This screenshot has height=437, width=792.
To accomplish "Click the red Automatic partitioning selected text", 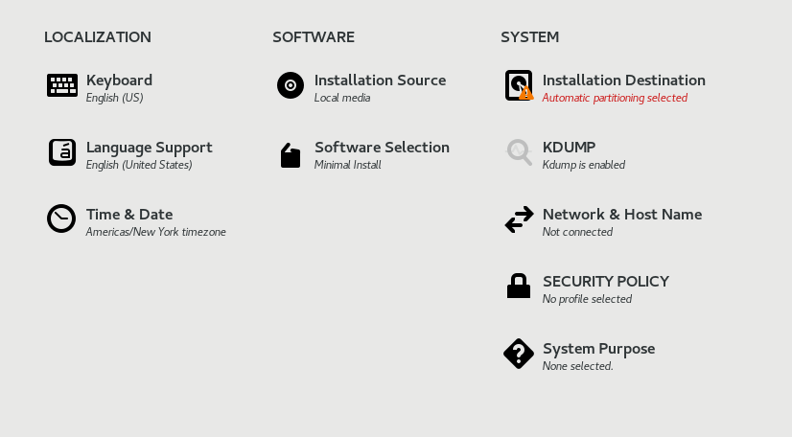I will point(615,98).
